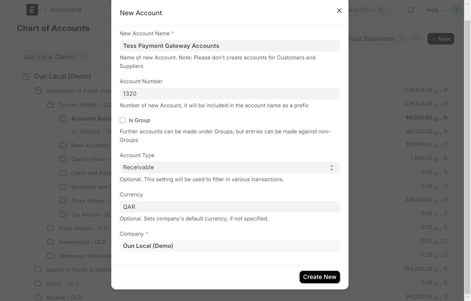Click the Create New button
The width and height of the screenshot is (471, 301).
(320, 277)
